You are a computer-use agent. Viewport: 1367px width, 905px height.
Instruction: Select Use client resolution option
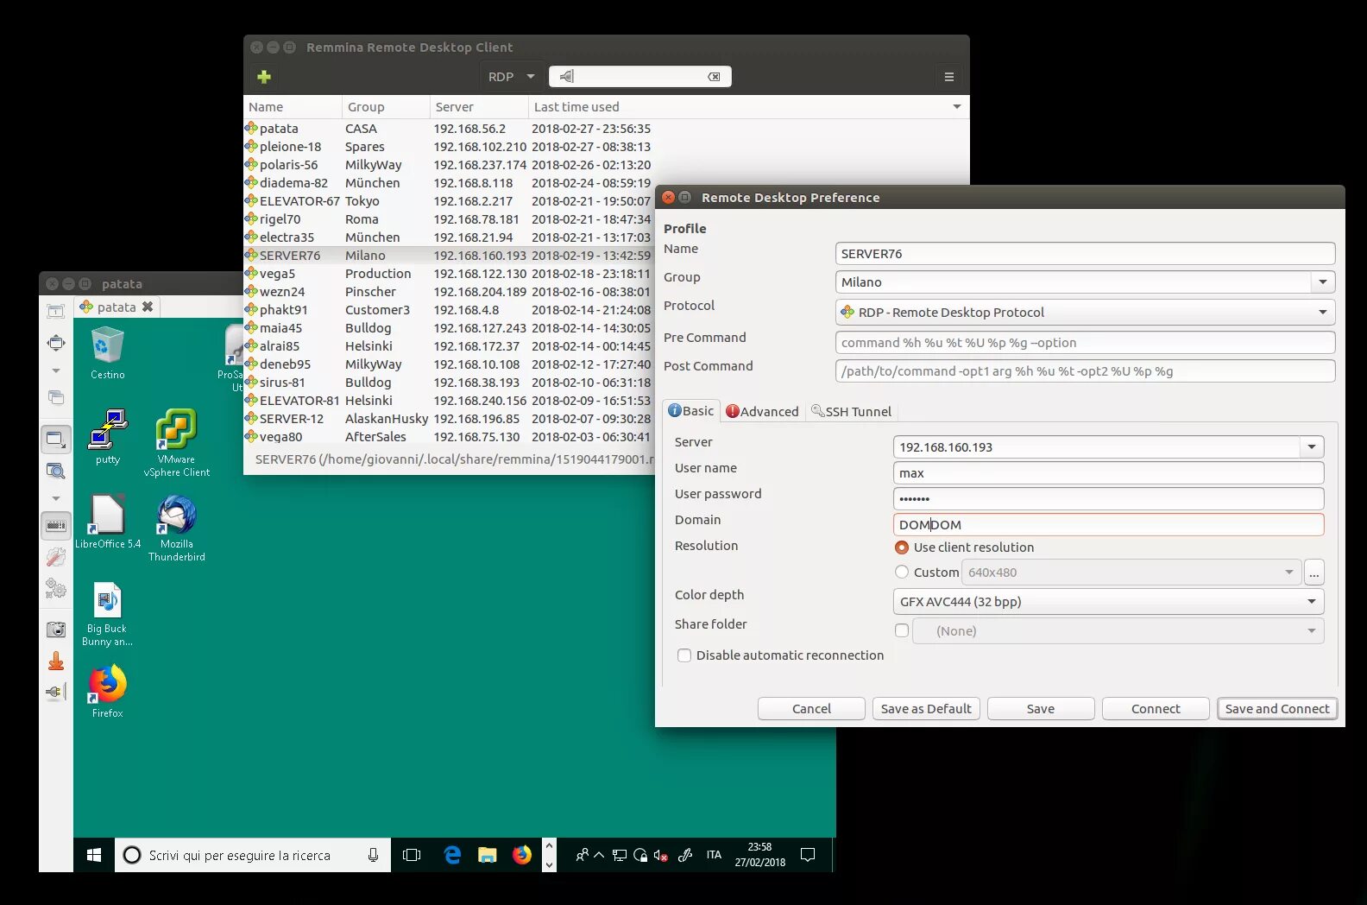(x=902, y=547)
